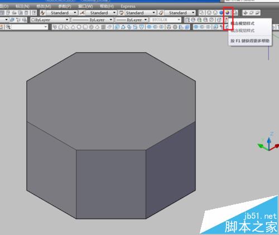The height and width of the screenshot is (235, 279).
Task: Click the 3D wireframe visual style icon
Action: 209,13
